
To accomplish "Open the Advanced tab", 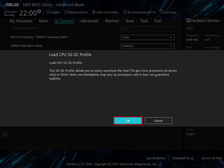I will tap(89, 21).
